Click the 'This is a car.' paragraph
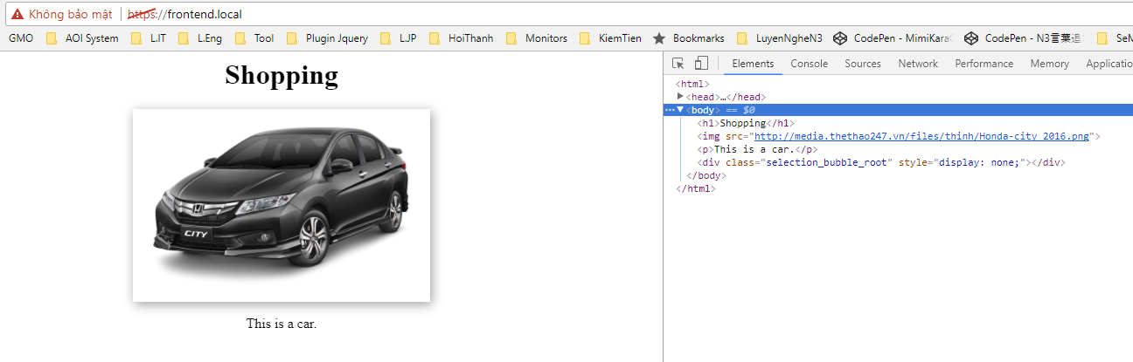Viewport: 1133px width, 362px height. pyautogui.click(x=282, y=324)
